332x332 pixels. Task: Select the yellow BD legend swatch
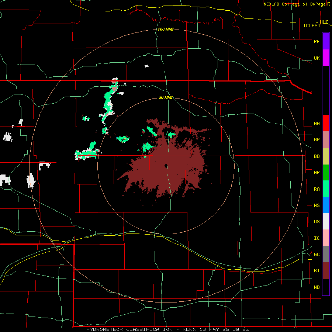tap(326, 156)
